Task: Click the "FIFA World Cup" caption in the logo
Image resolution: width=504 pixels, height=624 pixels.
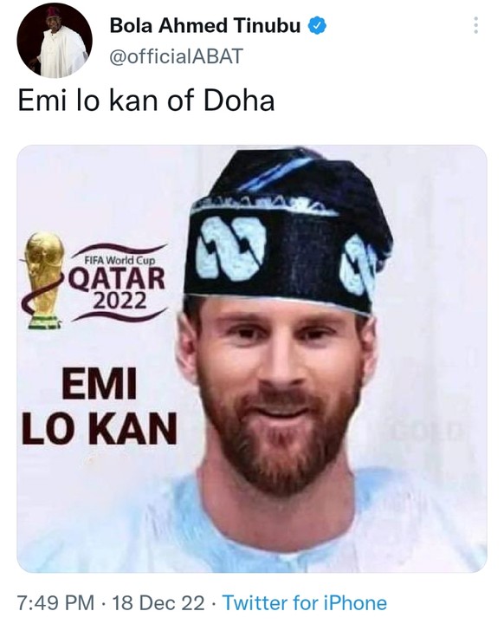Action: click(x=120, y=260)
